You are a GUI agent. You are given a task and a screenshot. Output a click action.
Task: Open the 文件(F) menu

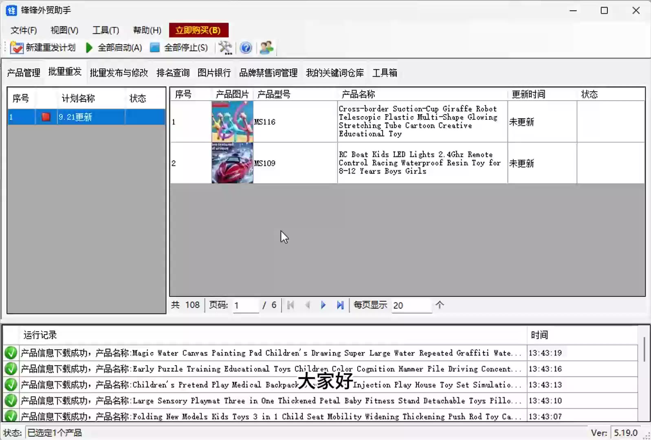pyautogui.click(x=24, y=30)
